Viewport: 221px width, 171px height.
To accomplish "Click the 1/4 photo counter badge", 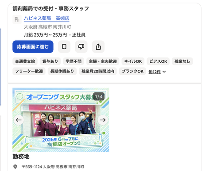I will (x=99, y=97).
